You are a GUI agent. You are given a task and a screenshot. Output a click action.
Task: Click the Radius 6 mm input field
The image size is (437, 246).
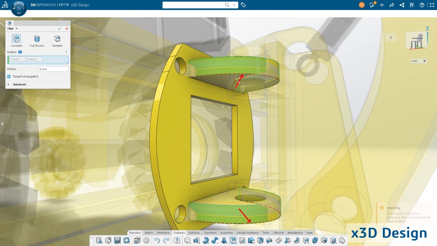(x=53, y=69)
